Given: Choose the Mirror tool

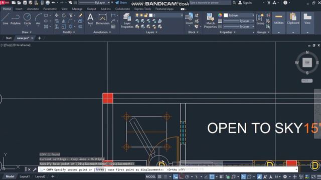Looking at the screenshot, I should [x=64, y=21].
